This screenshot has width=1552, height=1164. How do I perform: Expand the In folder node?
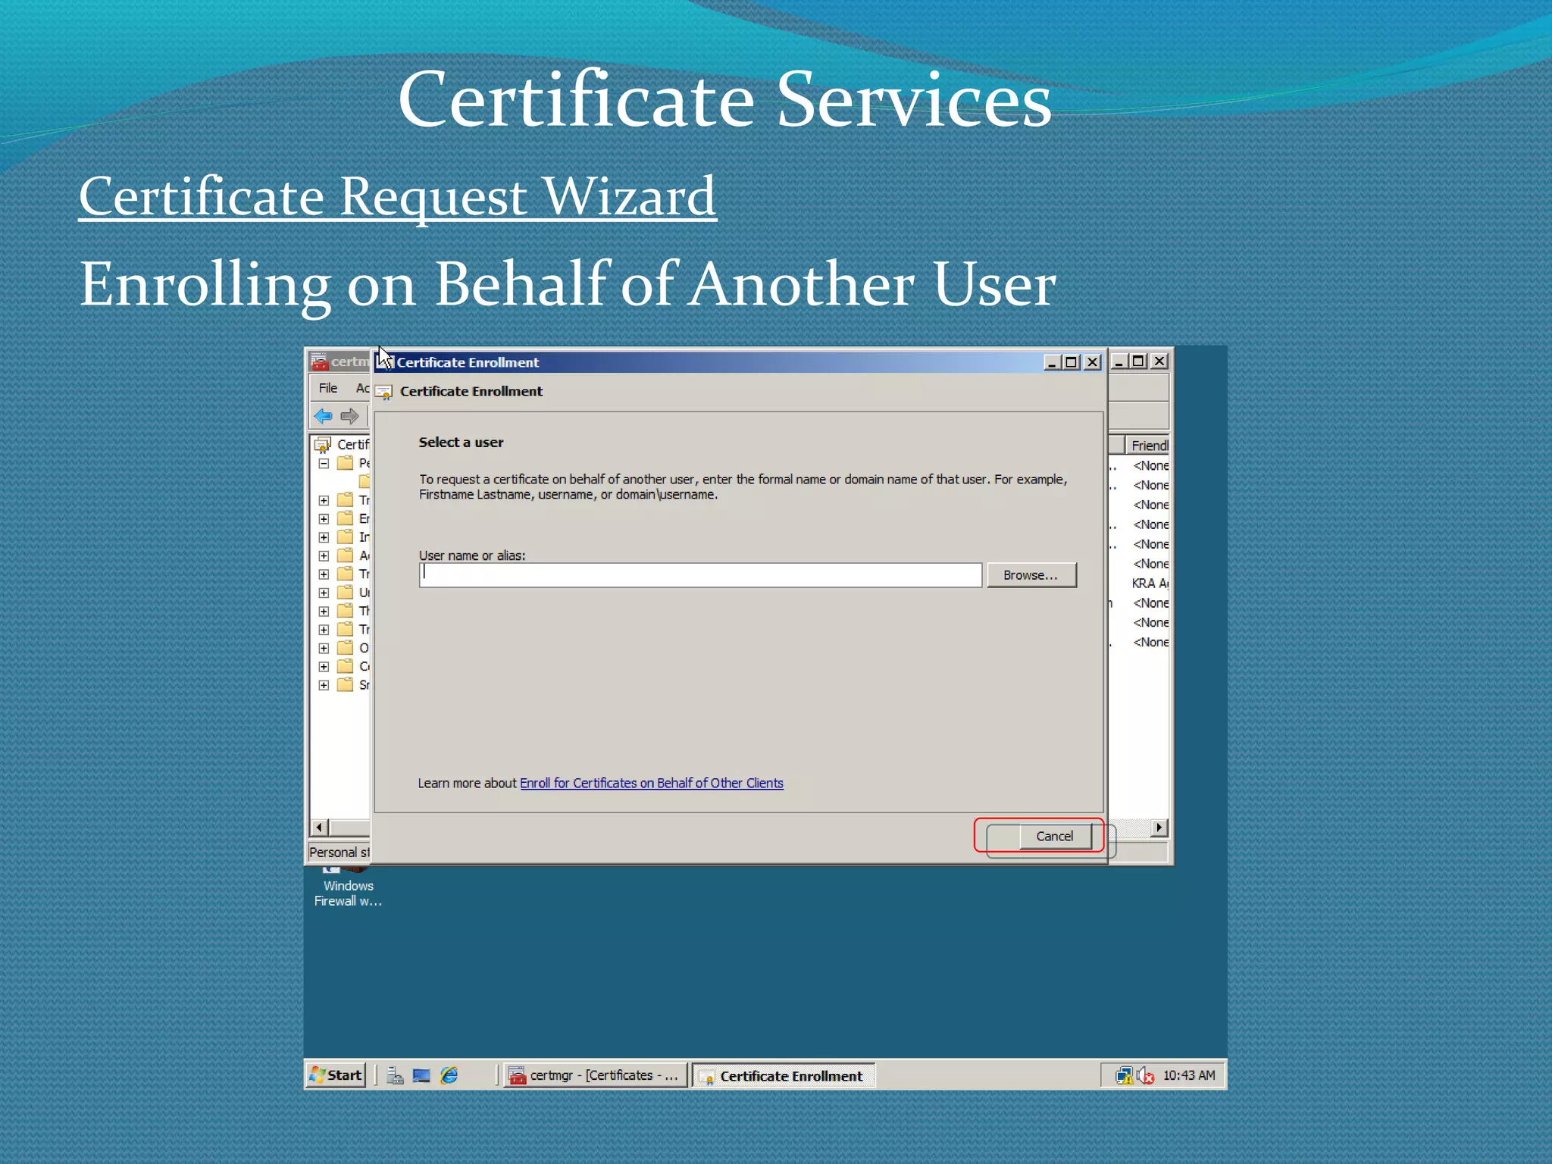(x=324, y=537)
